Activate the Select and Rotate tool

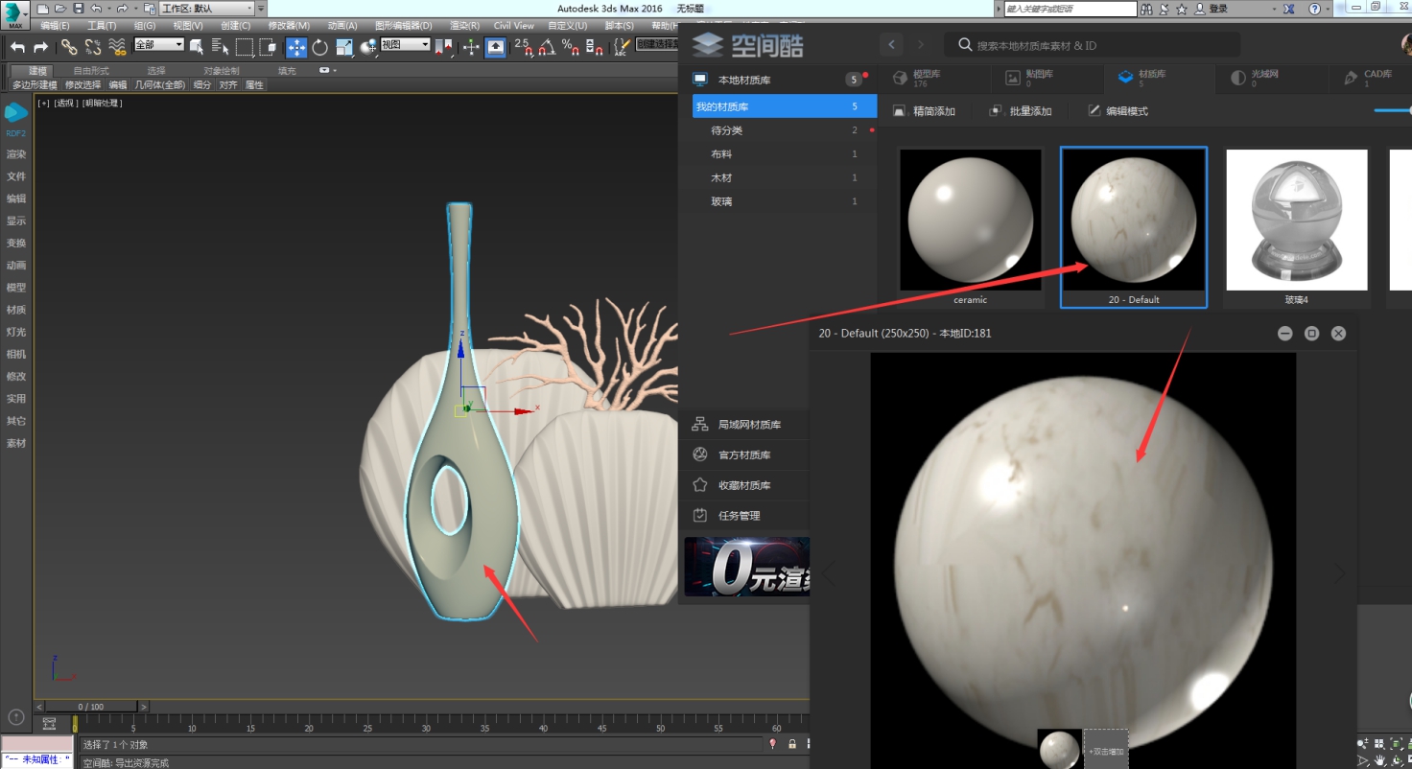(x=320, y=46)
